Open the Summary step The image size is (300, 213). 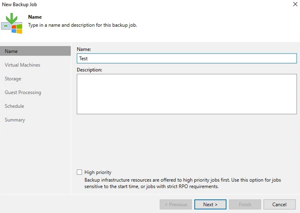15,120
